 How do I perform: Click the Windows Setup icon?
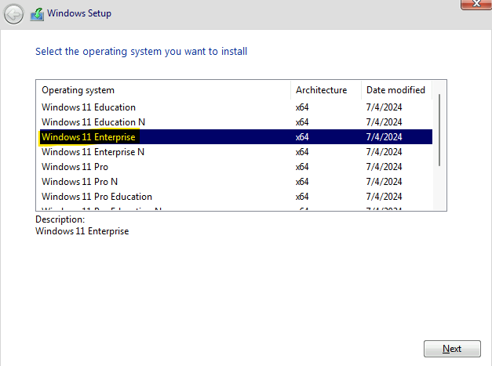click(37, 14)
